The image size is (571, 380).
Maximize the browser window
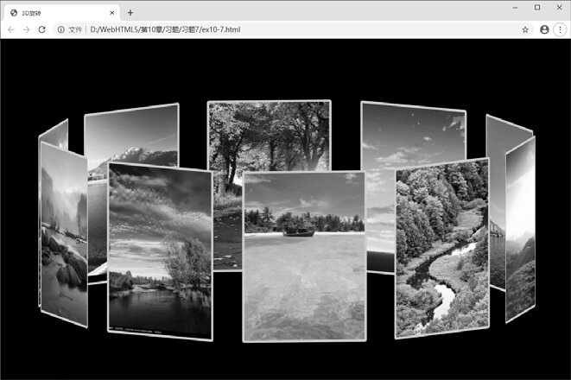point(537,8)
